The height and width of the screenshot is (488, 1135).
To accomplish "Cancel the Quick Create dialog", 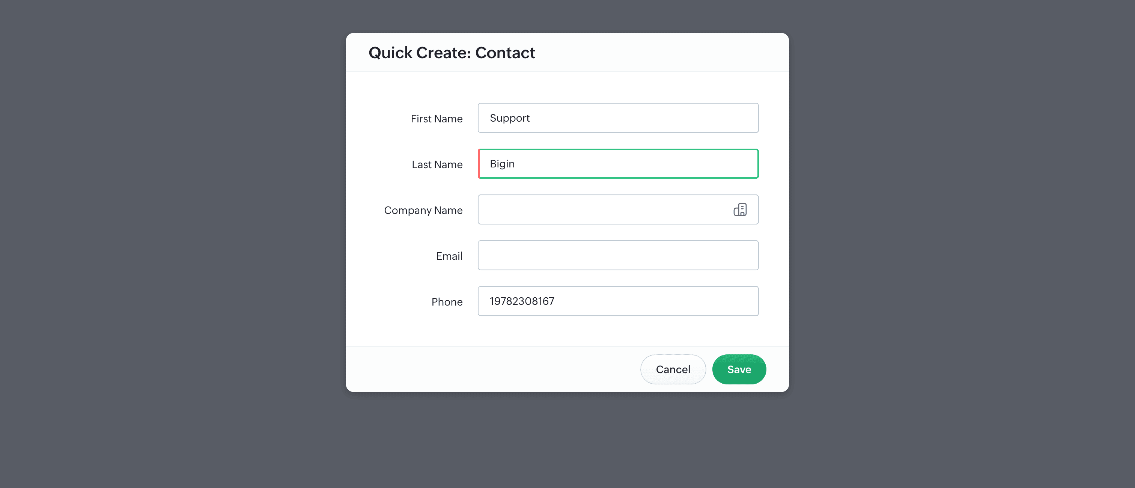I will (x=672, y=369).
